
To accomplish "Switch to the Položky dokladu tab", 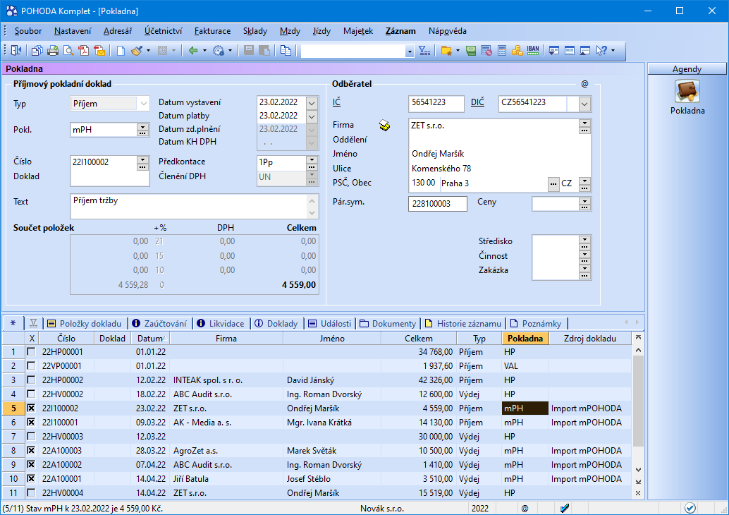I will click(85, 323).
